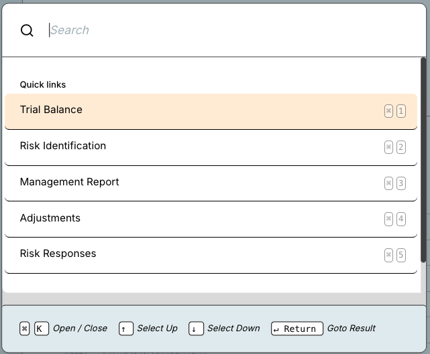Open the Risk Responses quick link
The height and width of the screenshot is (354, 430).
(211, 255)
